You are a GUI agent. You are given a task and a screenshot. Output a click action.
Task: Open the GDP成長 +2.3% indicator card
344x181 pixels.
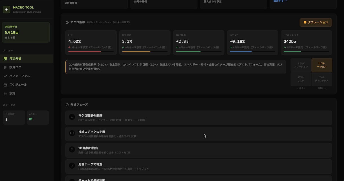pos(199,43)
